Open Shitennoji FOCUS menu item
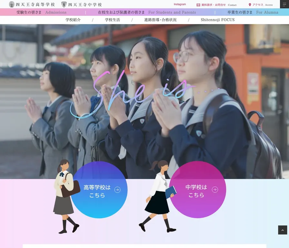 (x=218, y=20)
